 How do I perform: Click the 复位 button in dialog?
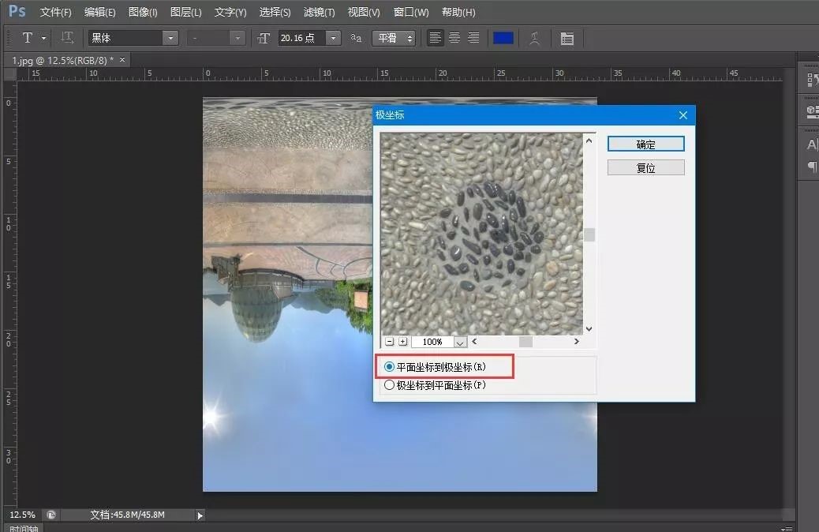tap(645, 168)
